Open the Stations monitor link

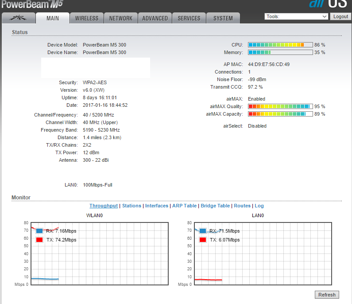[x=132, y=206]
